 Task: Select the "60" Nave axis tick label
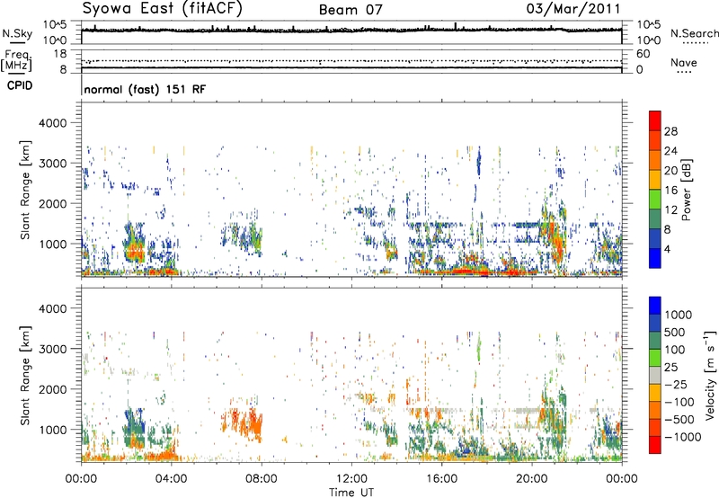(x=643, y=54)
